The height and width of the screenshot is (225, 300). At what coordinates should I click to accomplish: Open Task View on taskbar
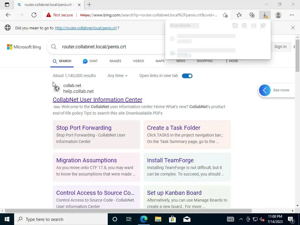129,219
